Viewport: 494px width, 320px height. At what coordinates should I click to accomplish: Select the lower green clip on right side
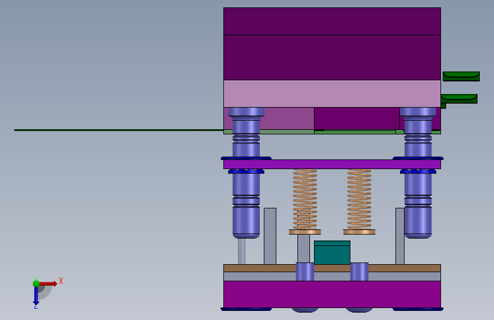[x=459, y=99]
